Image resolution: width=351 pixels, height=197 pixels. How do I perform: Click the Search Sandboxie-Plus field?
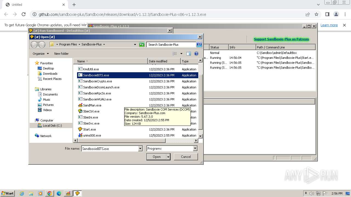coord(171,44)
